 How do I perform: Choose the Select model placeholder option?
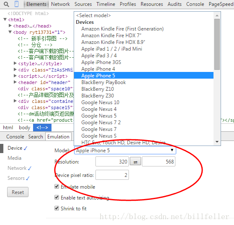(144, 15)
